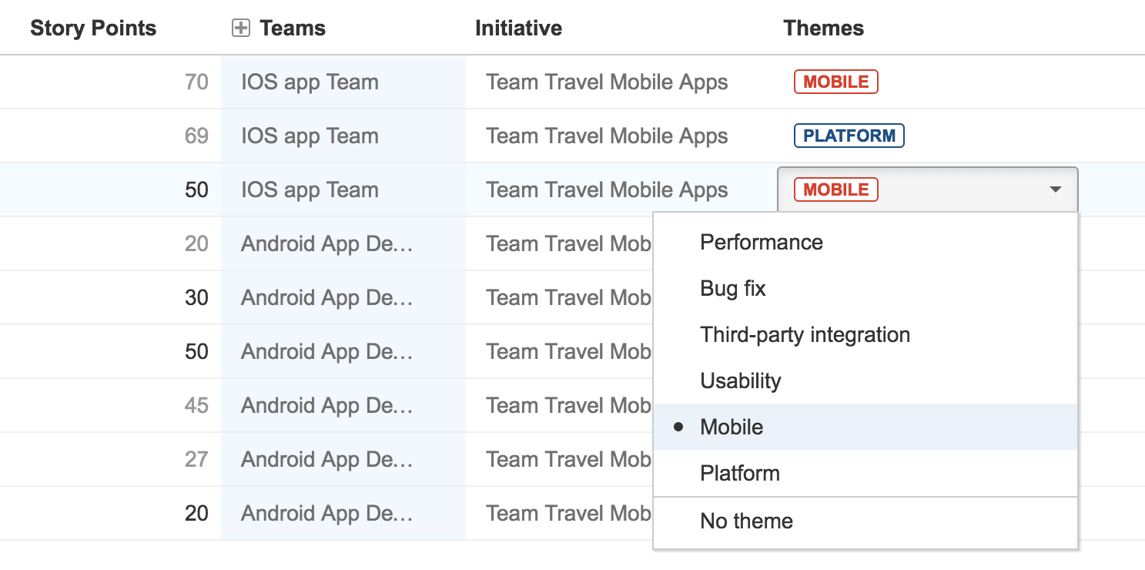Image resolution: width=1145 pixels, height=570 pixels.
Task: Click the Story Points column header
Action: click(x=93, y=28)
